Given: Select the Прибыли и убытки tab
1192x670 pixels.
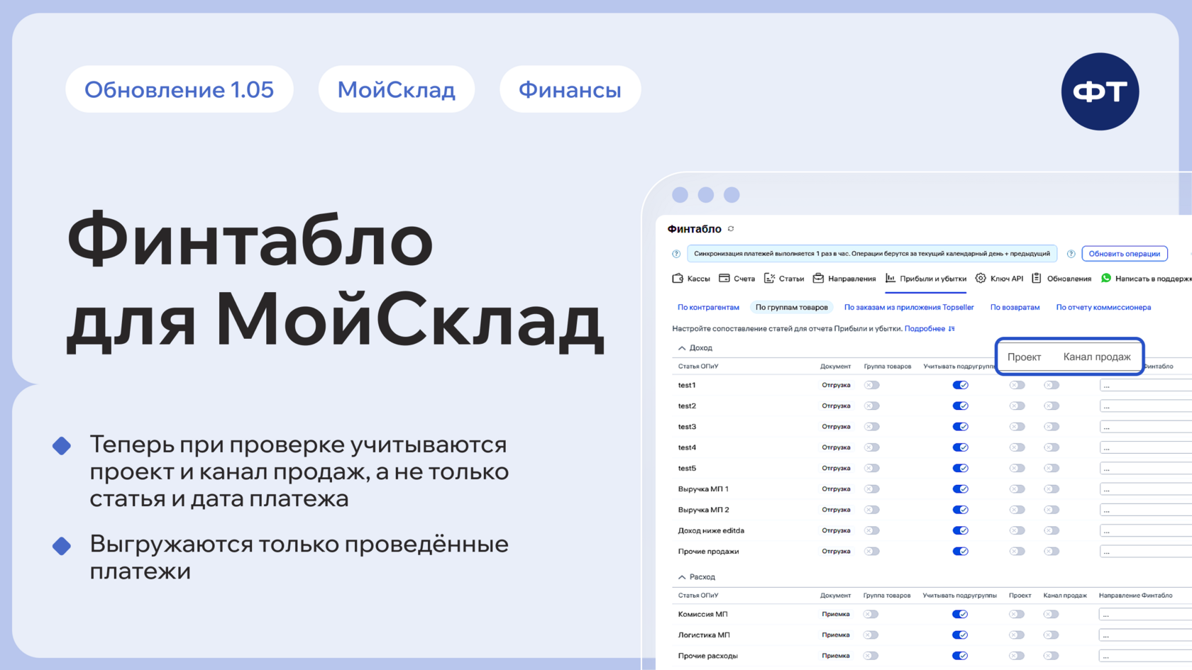Looking at the screenshot, I should click(926, 279).
